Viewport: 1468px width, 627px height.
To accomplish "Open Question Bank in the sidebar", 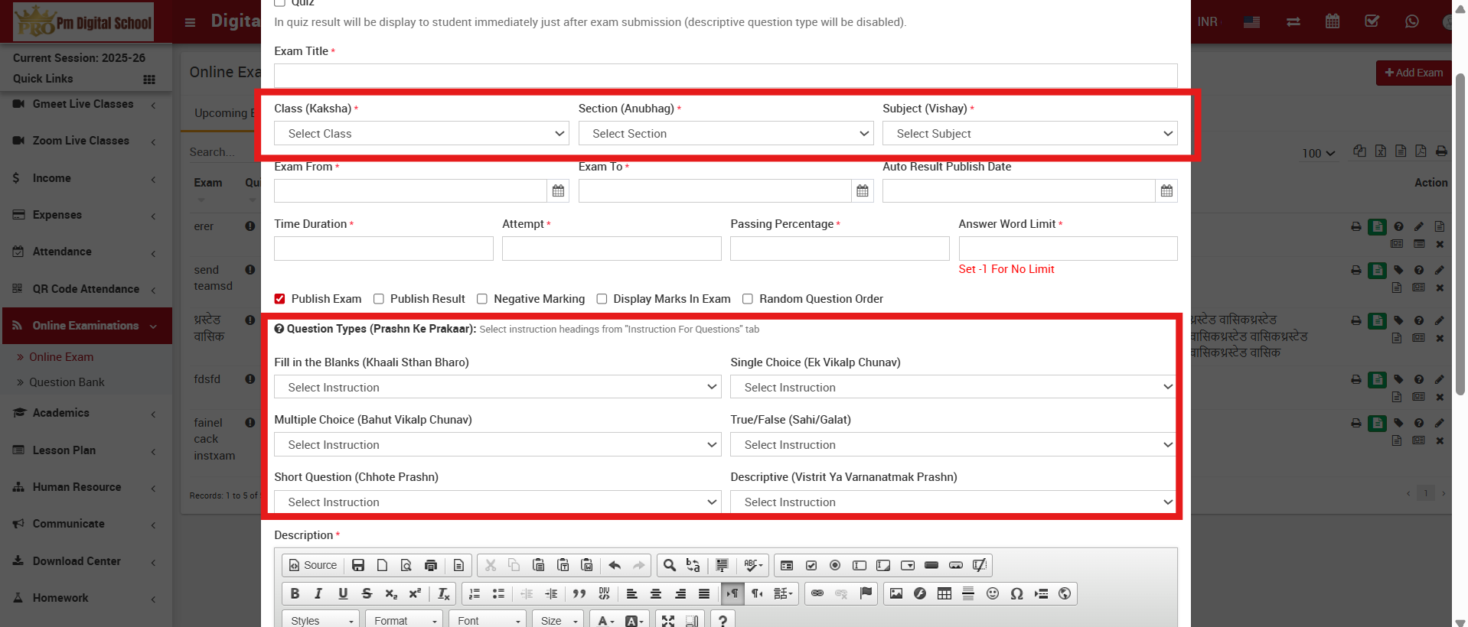I will tap(67, 382).
